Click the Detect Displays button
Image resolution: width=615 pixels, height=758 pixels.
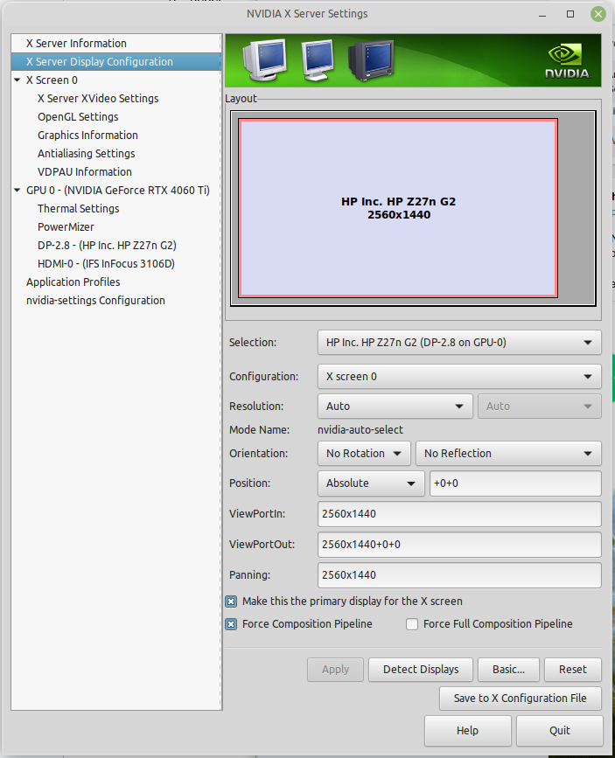(x=421, y=670)
